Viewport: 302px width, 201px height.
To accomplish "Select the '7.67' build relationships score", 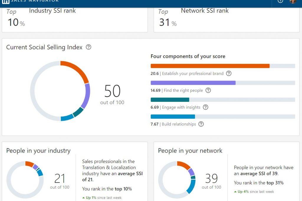I will [155, 124].
